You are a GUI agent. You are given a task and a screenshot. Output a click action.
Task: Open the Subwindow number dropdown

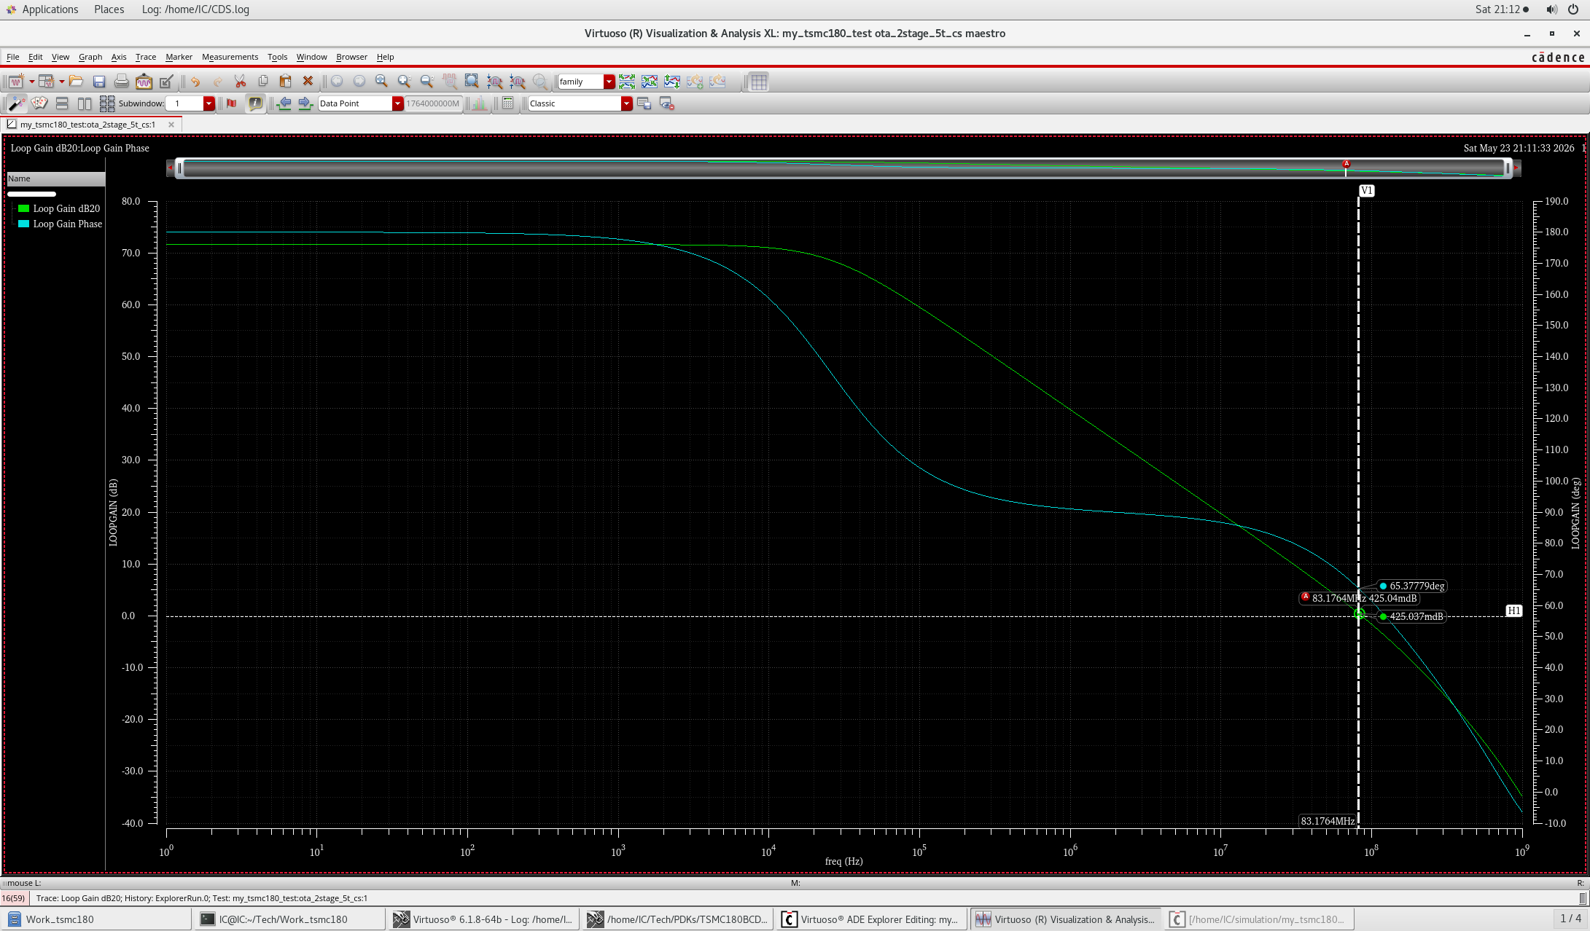(x=209, y=103)
